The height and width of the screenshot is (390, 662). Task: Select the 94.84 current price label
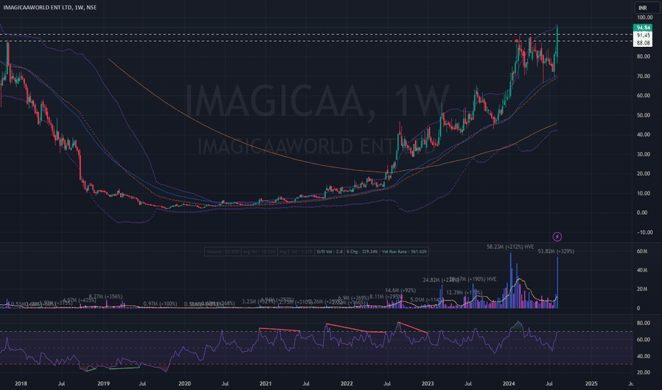coord(643,28)
